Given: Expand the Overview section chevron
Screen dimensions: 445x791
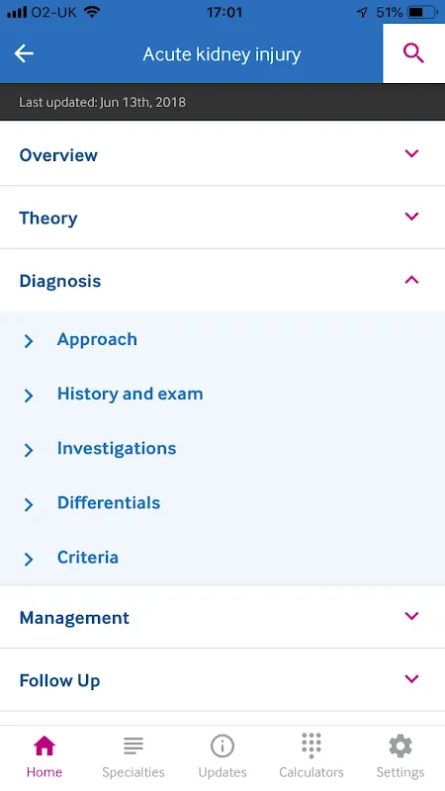Looking at the screenshot, I should point(411,153).
